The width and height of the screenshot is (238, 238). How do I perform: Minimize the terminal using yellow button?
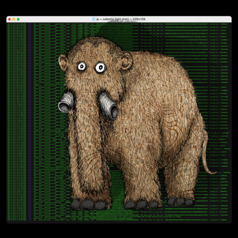coord(14,19)
